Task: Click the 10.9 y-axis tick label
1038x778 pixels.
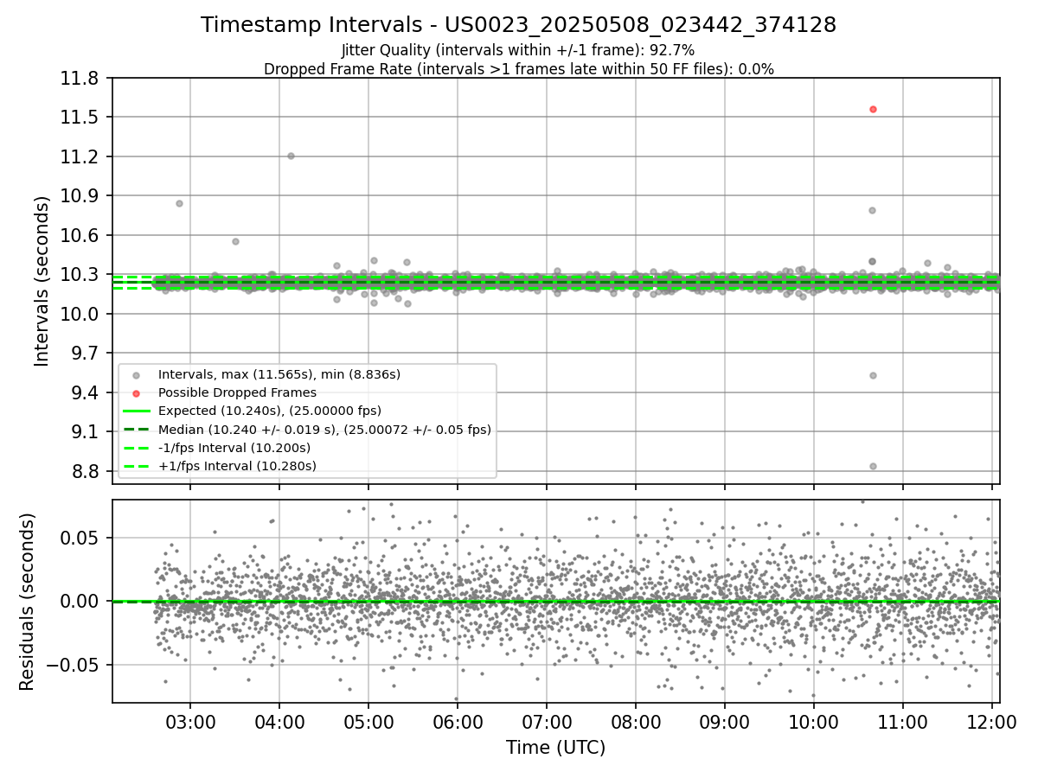Action: click(78, 196)
